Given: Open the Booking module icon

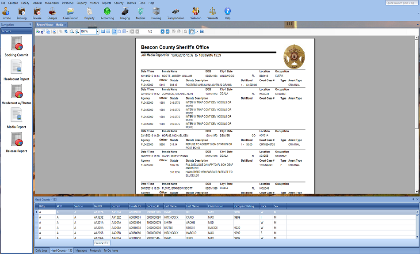Looking at the screenshot, I should [21, 13].
